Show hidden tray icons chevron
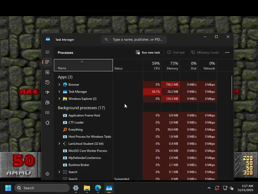This screenshot has height=194, width=258. click(209, 188)
